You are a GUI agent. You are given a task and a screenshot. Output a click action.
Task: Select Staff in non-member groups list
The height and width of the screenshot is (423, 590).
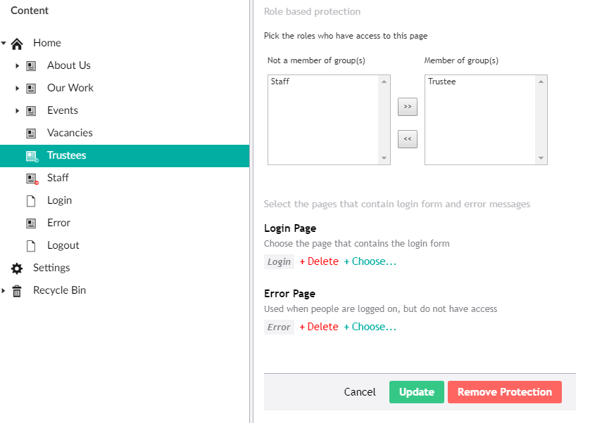(x=280, y=82)
